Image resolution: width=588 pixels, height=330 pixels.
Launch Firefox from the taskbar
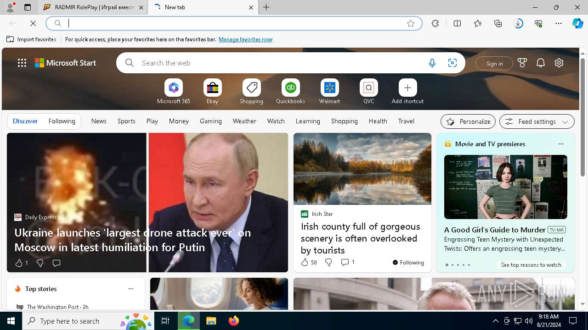(x=234, y=321)
